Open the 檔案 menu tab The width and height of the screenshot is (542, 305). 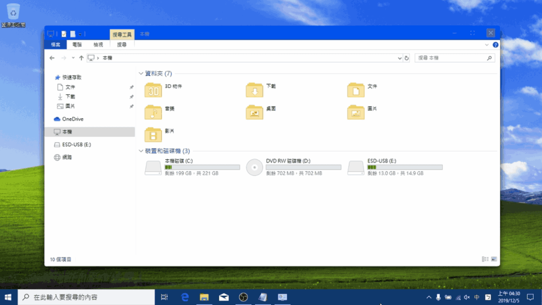[x=56, y=45]
